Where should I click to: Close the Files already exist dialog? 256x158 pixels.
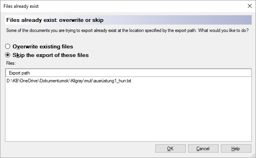(249, 6)
